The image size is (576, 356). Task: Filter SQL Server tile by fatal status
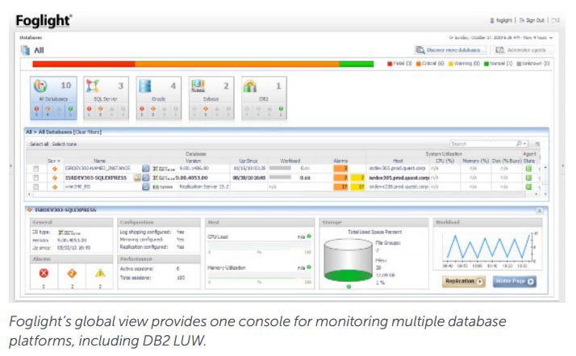click(x=89, y=109)
